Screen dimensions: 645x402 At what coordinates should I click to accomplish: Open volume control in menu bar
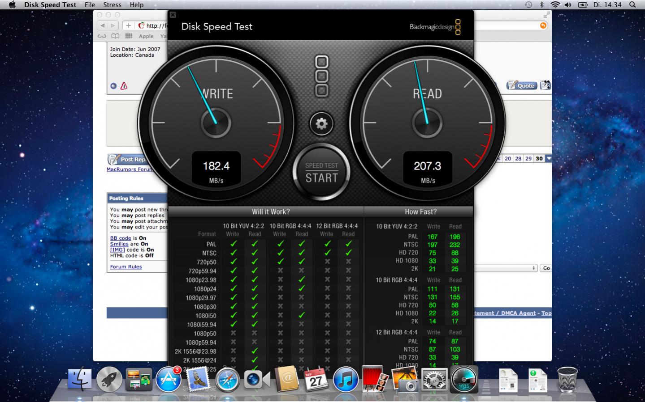pos(568,4)
